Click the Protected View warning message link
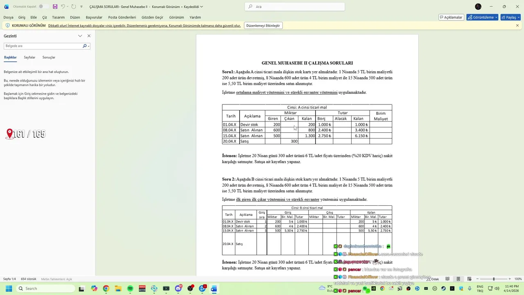The image size is (524, 295). [x=145, y=25]
